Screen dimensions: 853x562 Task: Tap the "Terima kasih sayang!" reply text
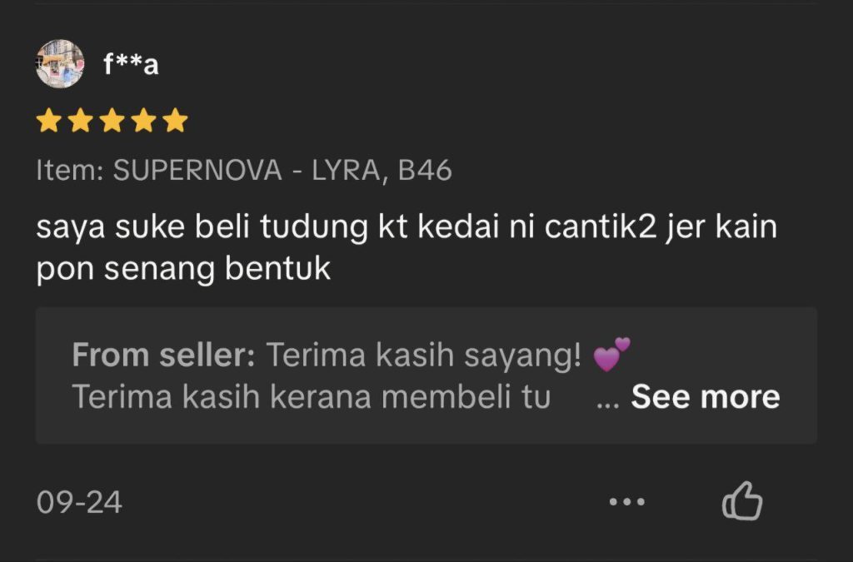[423, 356]
